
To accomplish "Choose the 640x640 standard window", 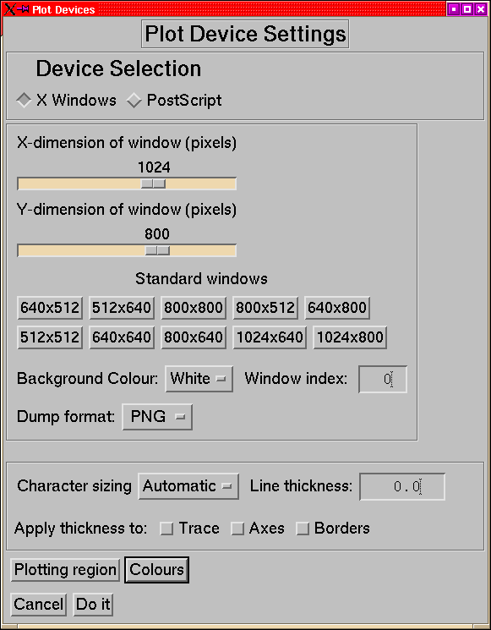I will [x=121, y=337].
